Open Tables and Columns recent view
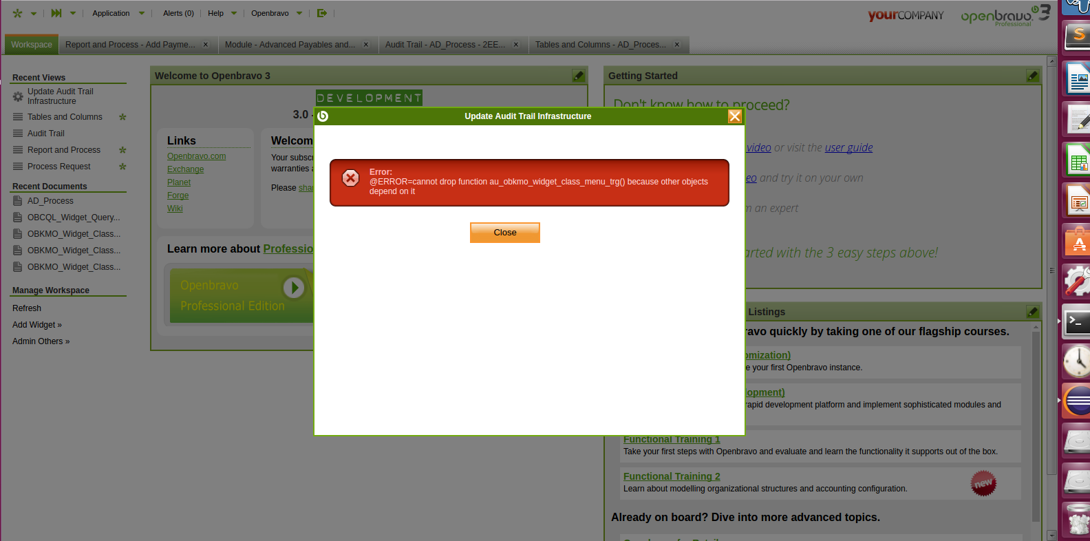 pos(65,117)
